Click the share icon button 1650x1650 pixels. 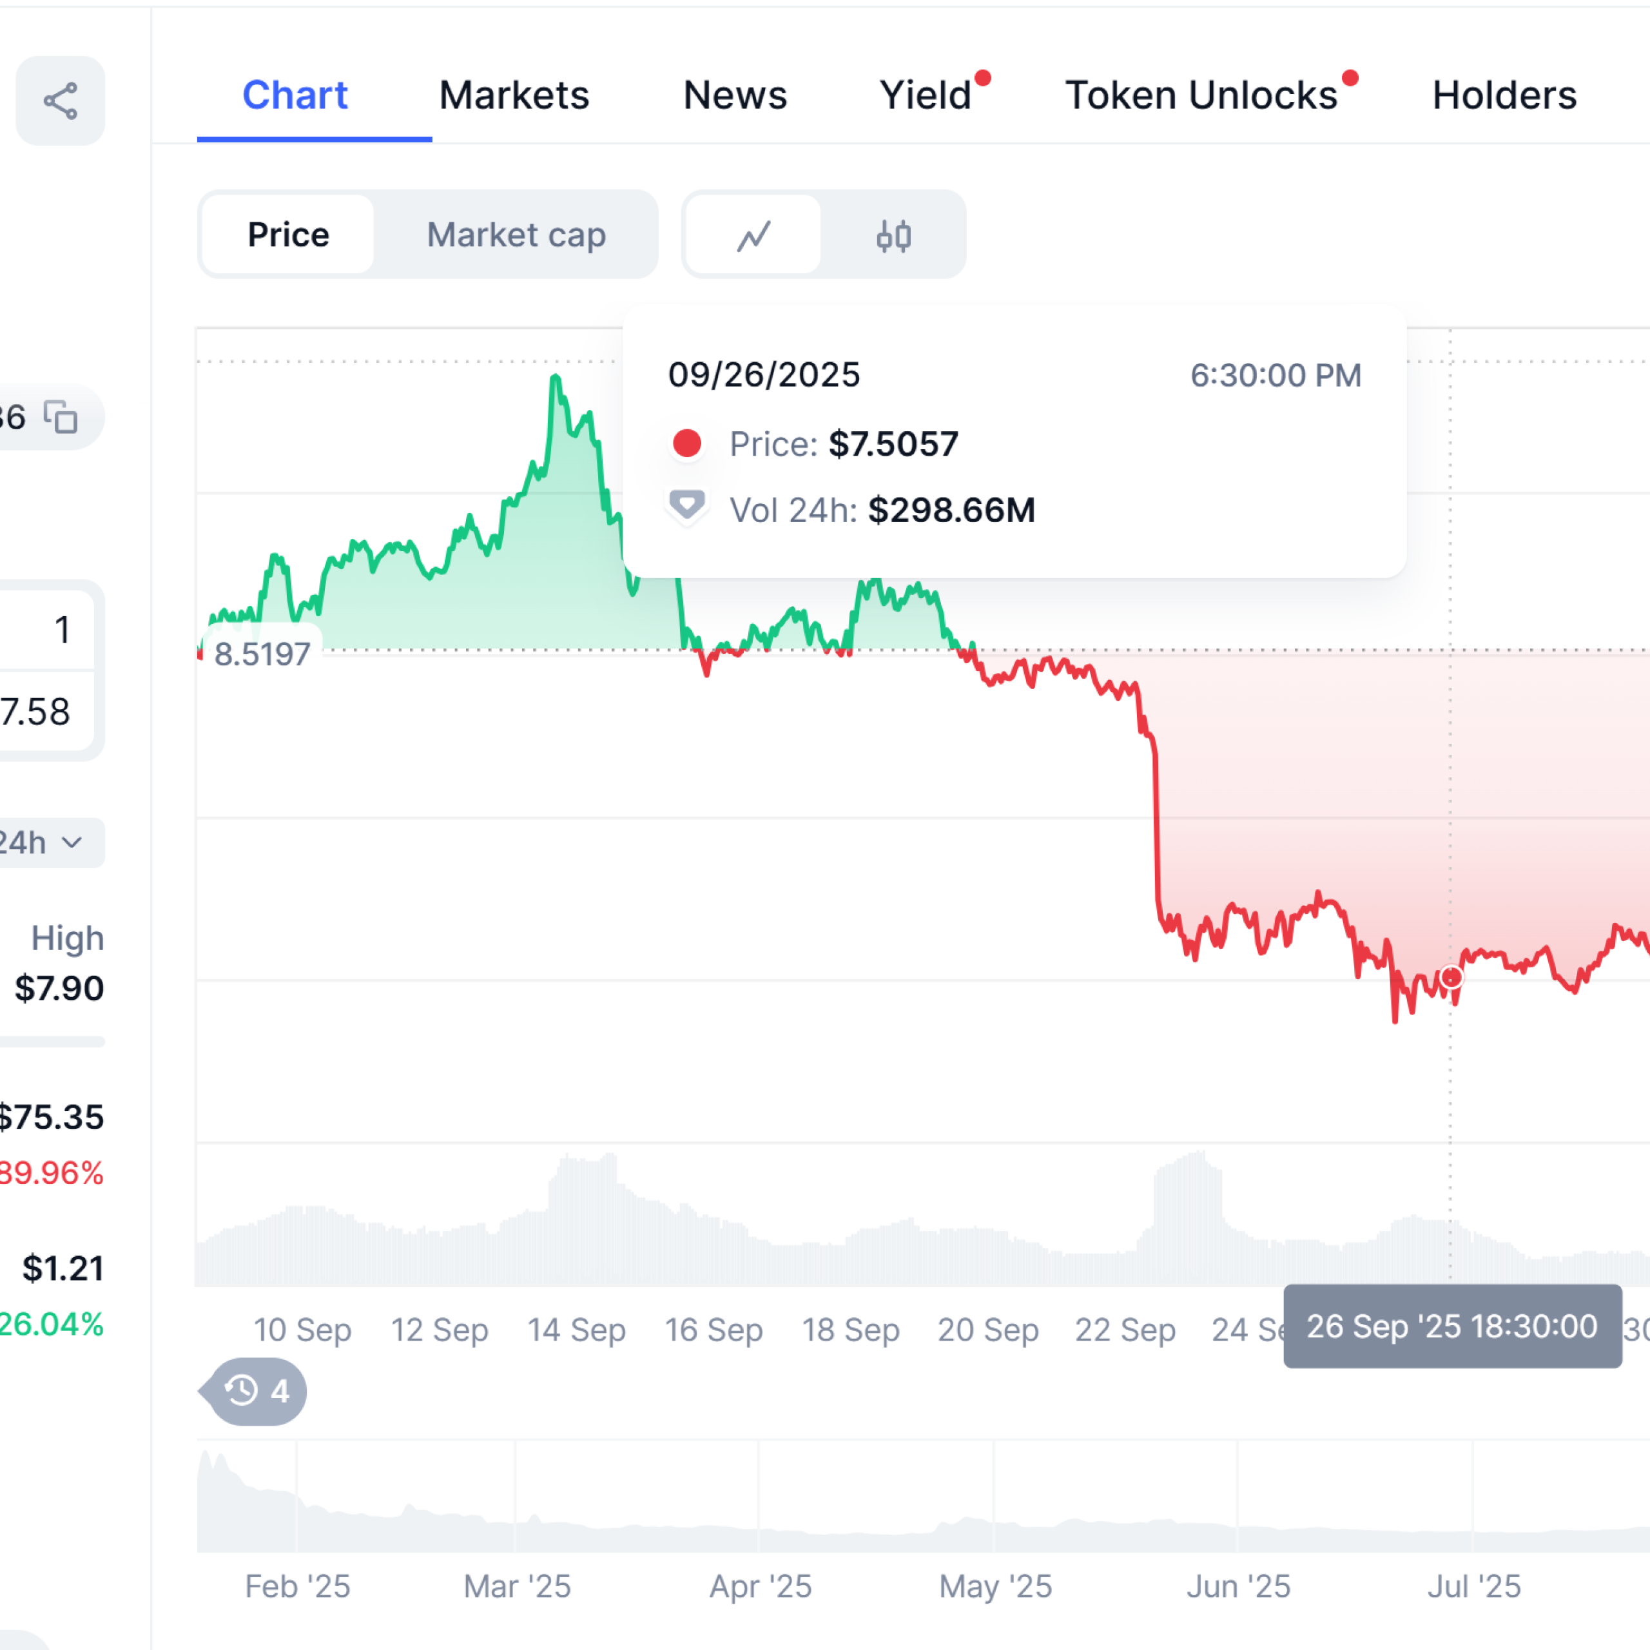(x=60, y=101)
